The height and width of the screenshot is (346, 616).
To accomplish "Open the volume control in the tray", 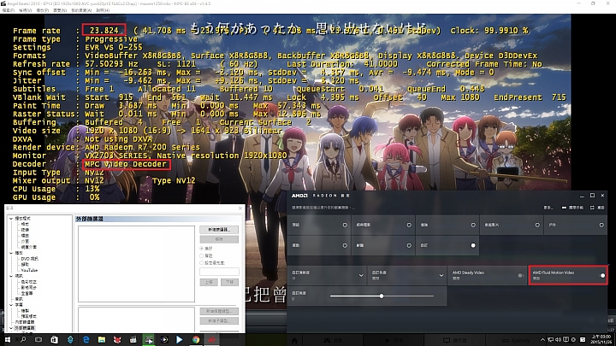I will pyautogui.click(x=558, y=340).
